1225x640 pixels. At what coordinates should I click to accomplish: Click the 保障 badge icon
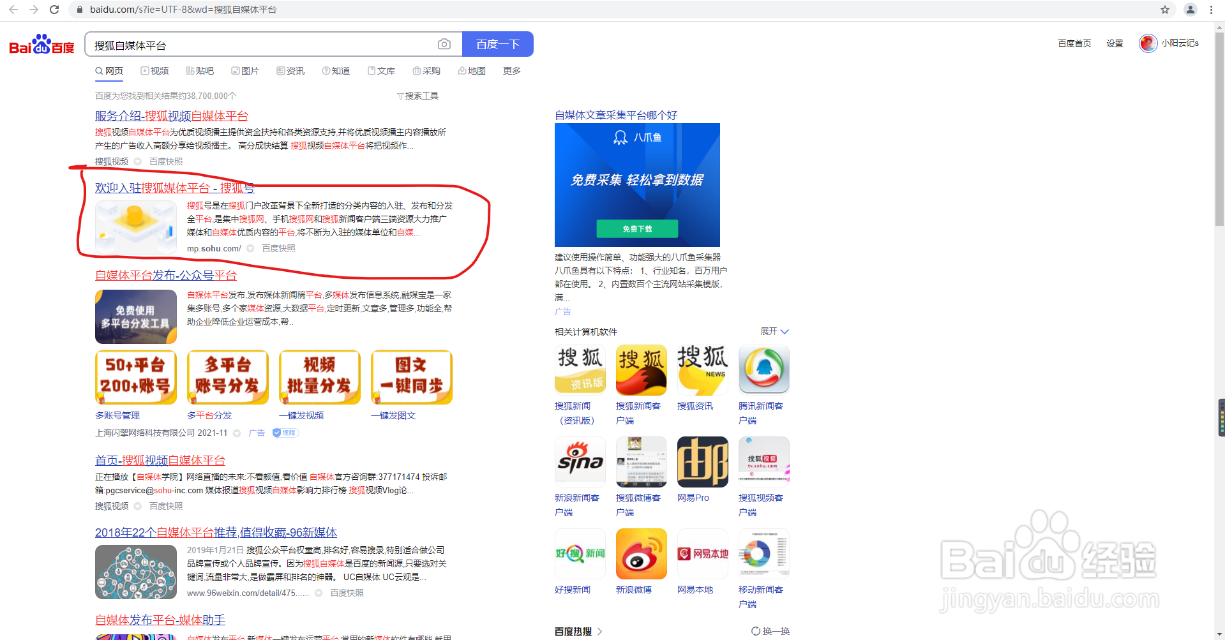285,433
